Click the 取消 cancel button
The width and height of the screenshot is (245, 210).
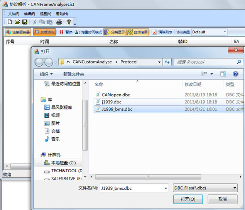(222, 199)
